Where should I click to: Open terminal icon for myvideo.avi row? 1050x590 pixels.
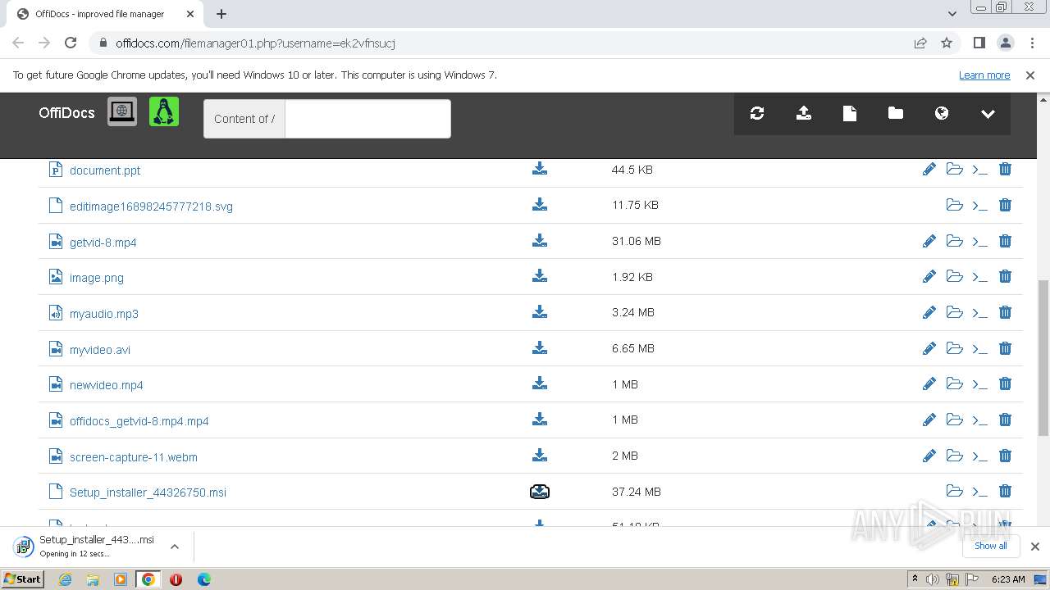[979, 348]
